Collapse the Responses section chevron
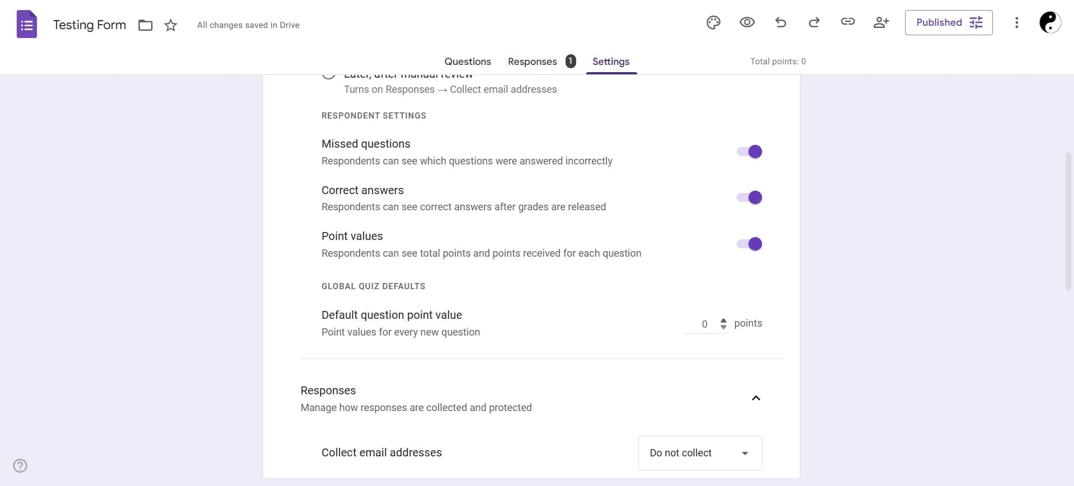The width and height of the screenshot is (1074, 486). coord(756,398)
